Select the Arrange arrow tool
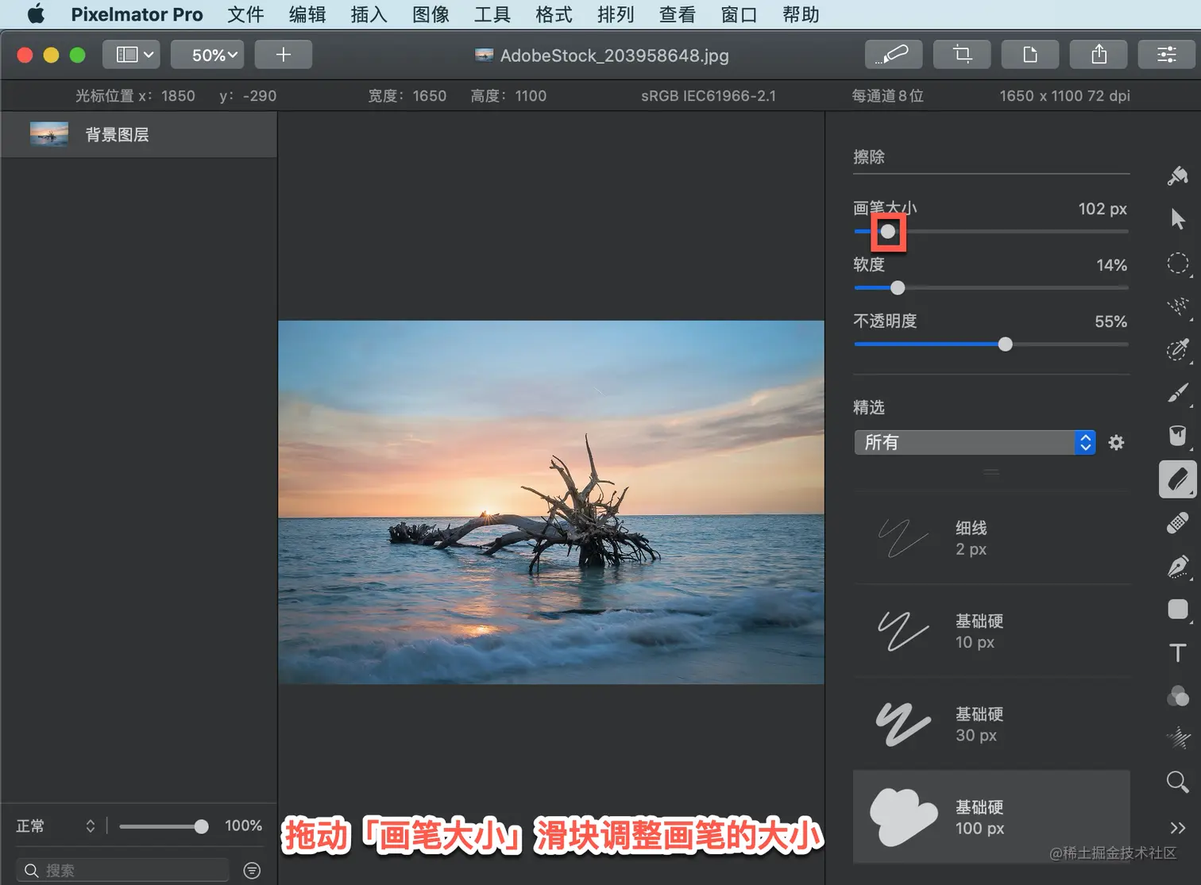The width and height of the screenshot is (1201, 885). point(1177,219)
